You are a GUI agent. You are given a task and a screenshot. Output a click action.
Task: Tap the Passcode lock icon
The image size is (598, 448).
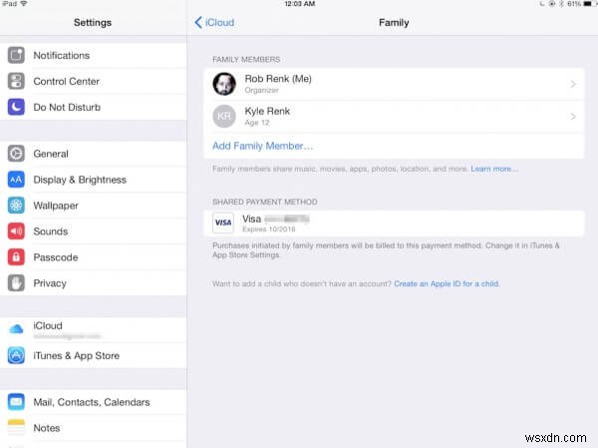click(16, 257)
